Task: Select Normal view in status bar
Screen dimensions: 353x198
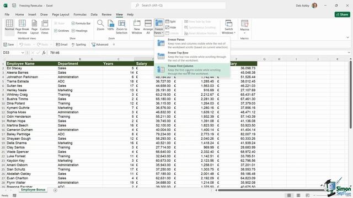Action: click(x=289, y=195)
